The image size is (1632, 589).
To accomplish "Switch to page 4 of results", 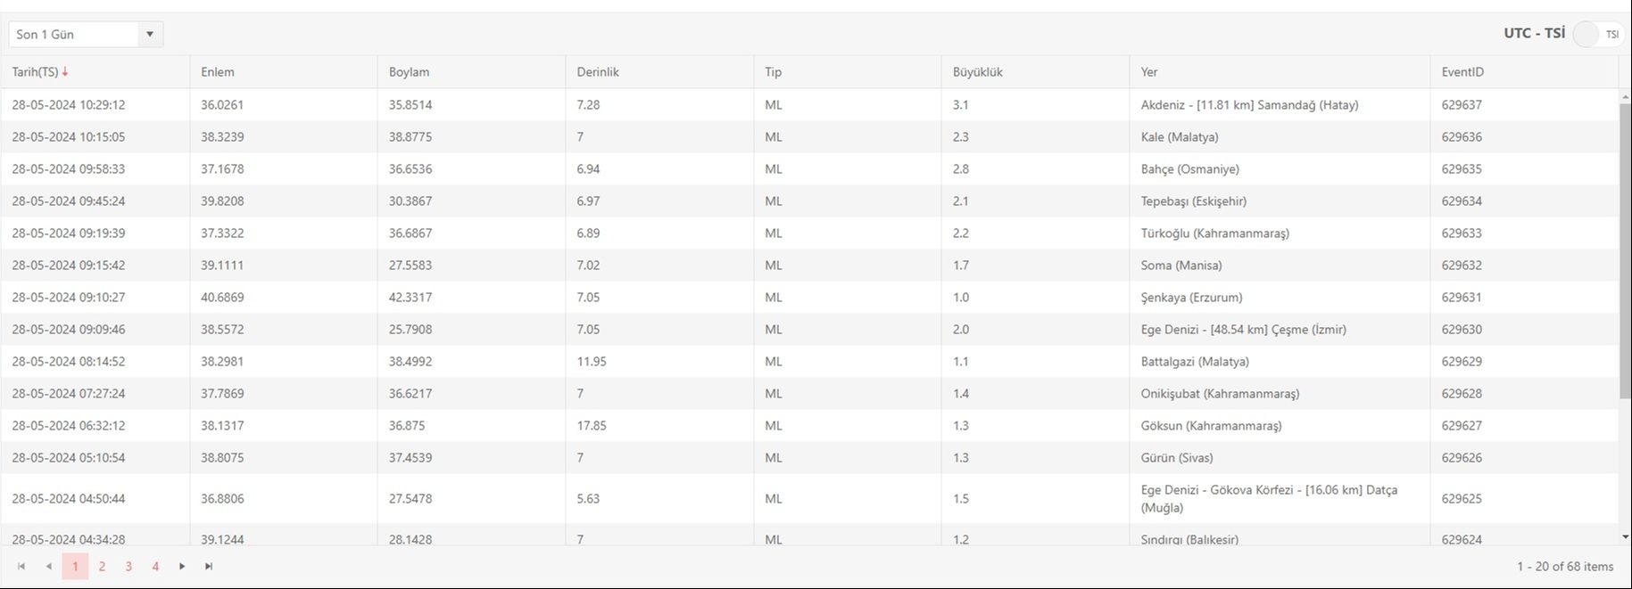I will point(155,567).
